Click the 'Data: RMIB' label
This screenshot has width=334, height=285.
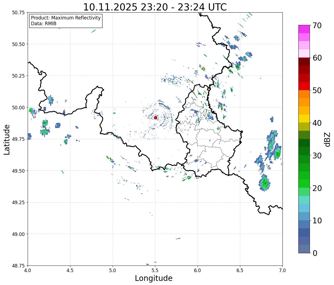pyautogui.click(x=44, y=24)
